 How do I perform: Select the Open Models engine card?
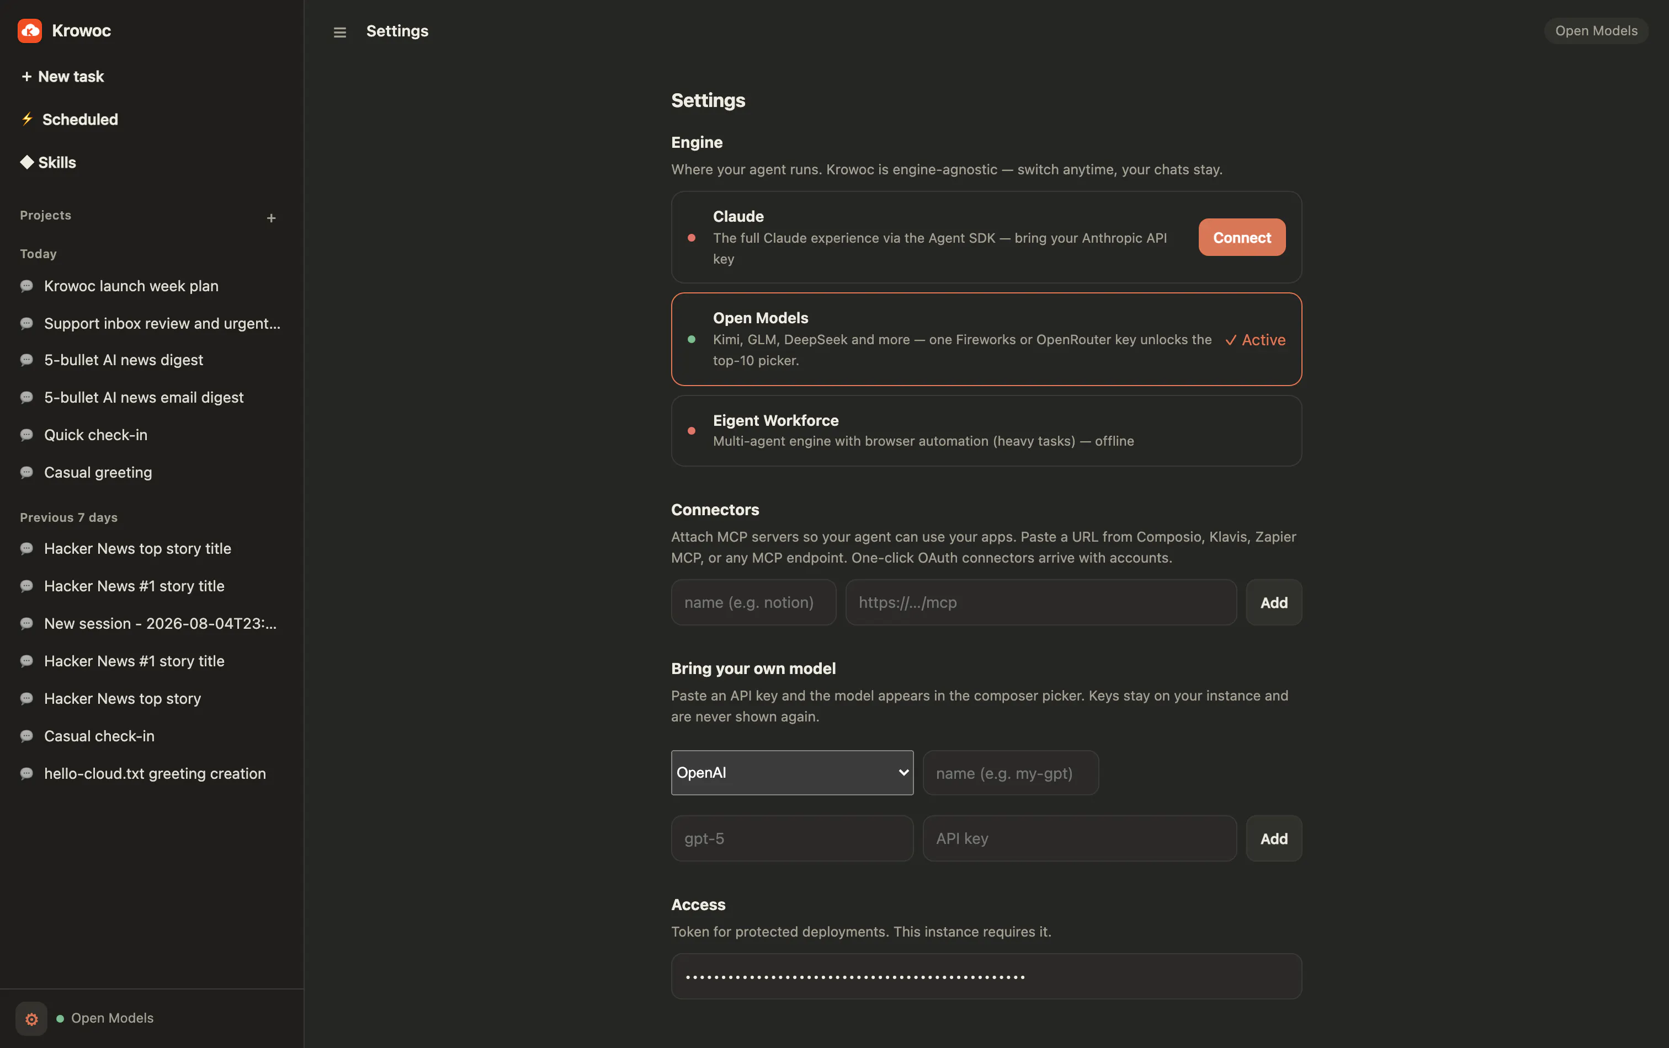coord(986,339)
